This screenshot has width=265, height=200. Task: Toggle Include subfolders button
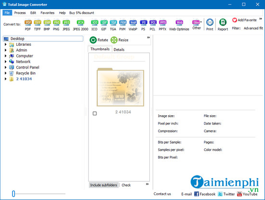pyautogui.click(x=104, y=185)
